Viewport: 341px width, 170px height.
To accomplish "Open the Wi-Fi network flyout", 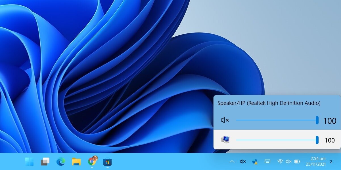I will 280,161.
